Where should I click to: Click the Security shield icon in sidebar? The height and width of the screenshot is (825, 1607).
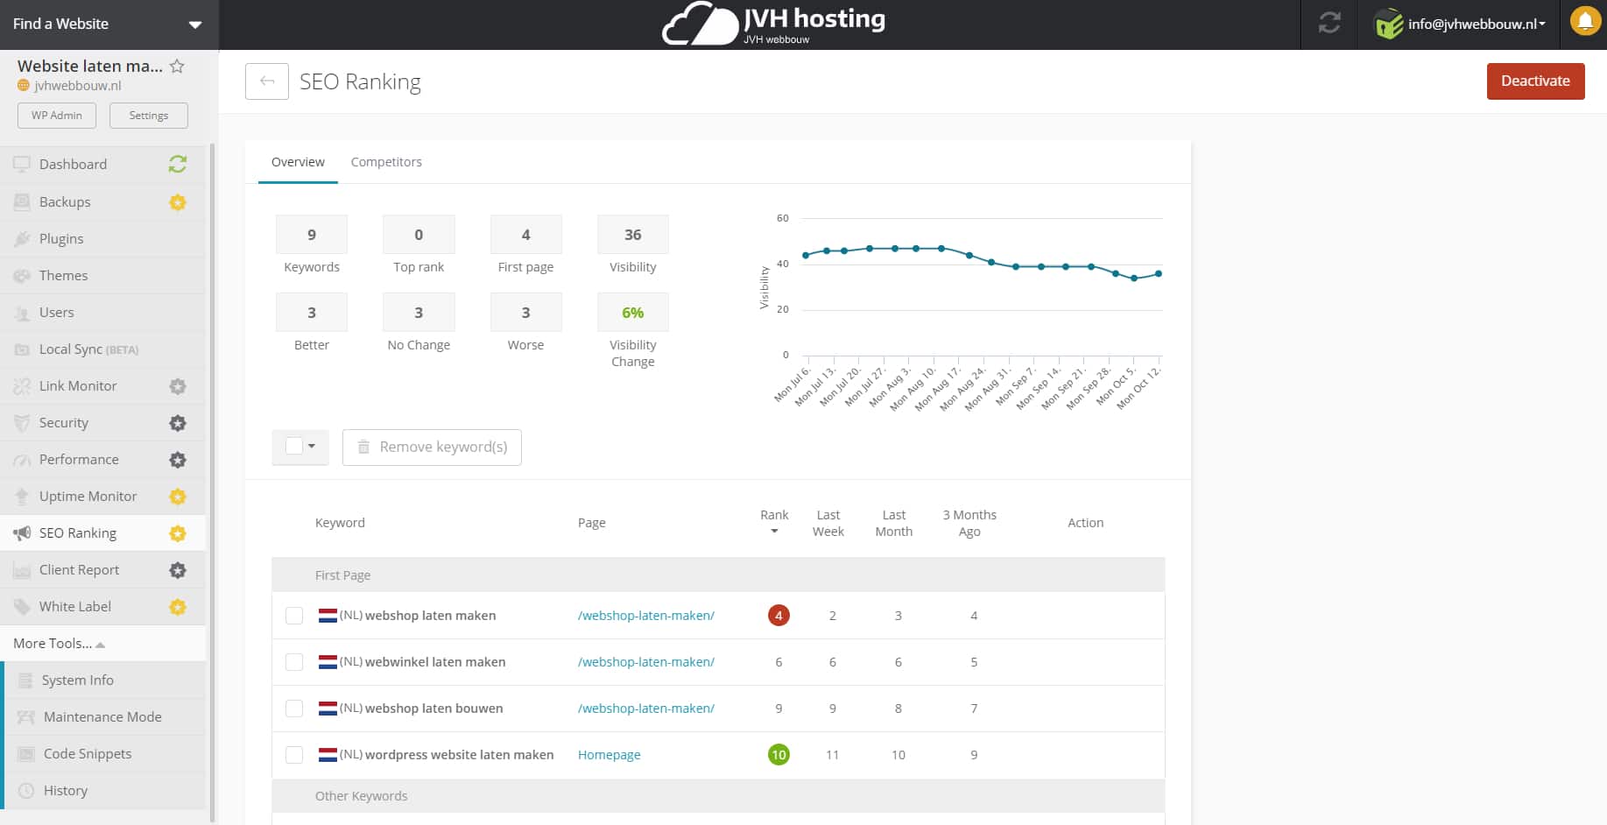click(x=22, y=423)
